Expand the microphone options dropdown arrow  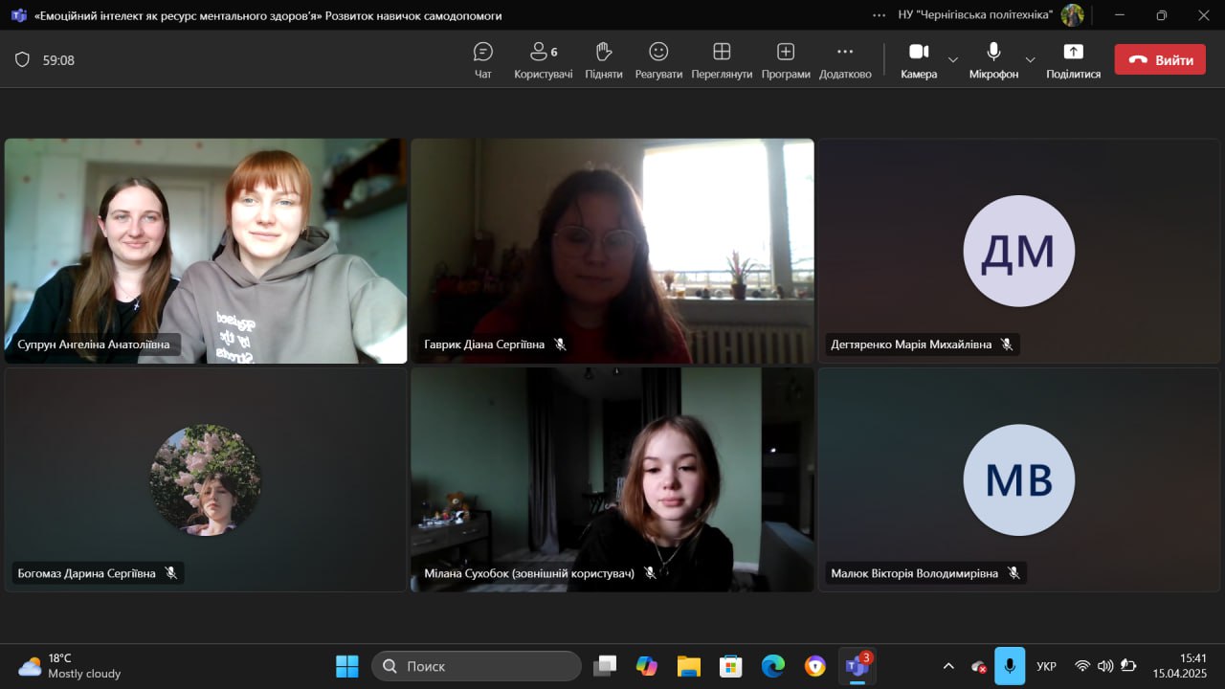(1030, 59)
